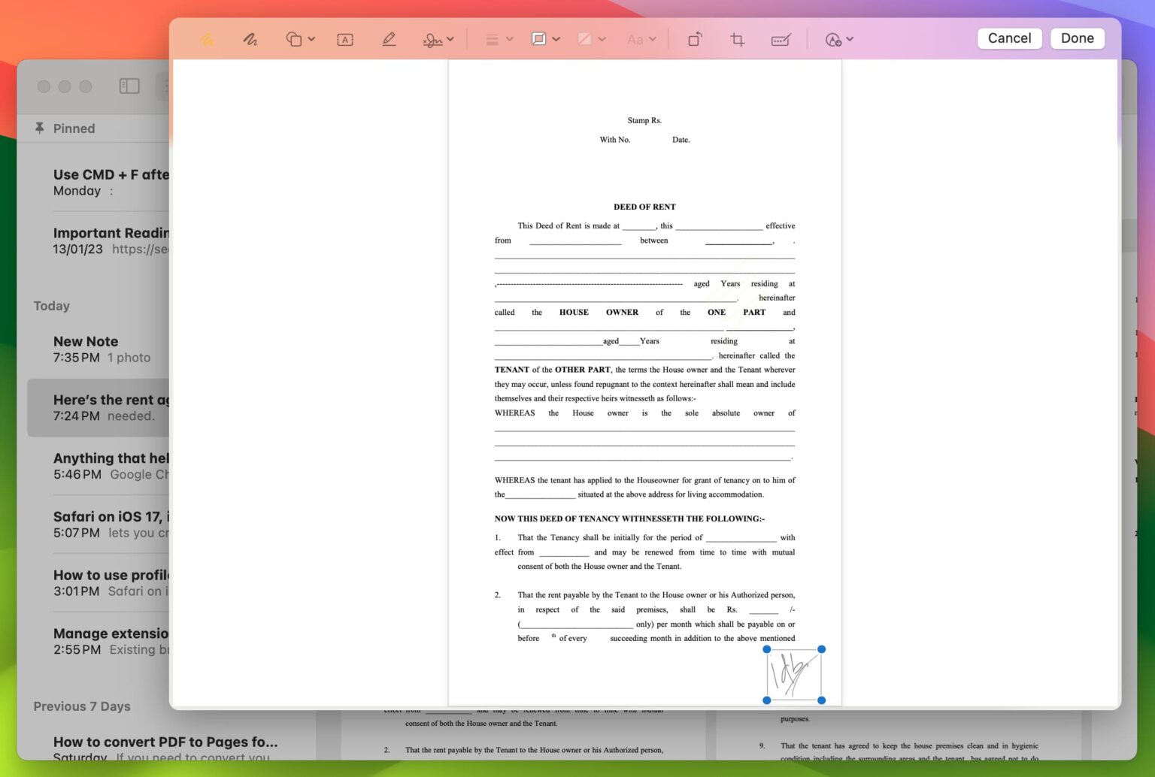
Task: Open the Sign signature dropdown
Action: (438, 39)
